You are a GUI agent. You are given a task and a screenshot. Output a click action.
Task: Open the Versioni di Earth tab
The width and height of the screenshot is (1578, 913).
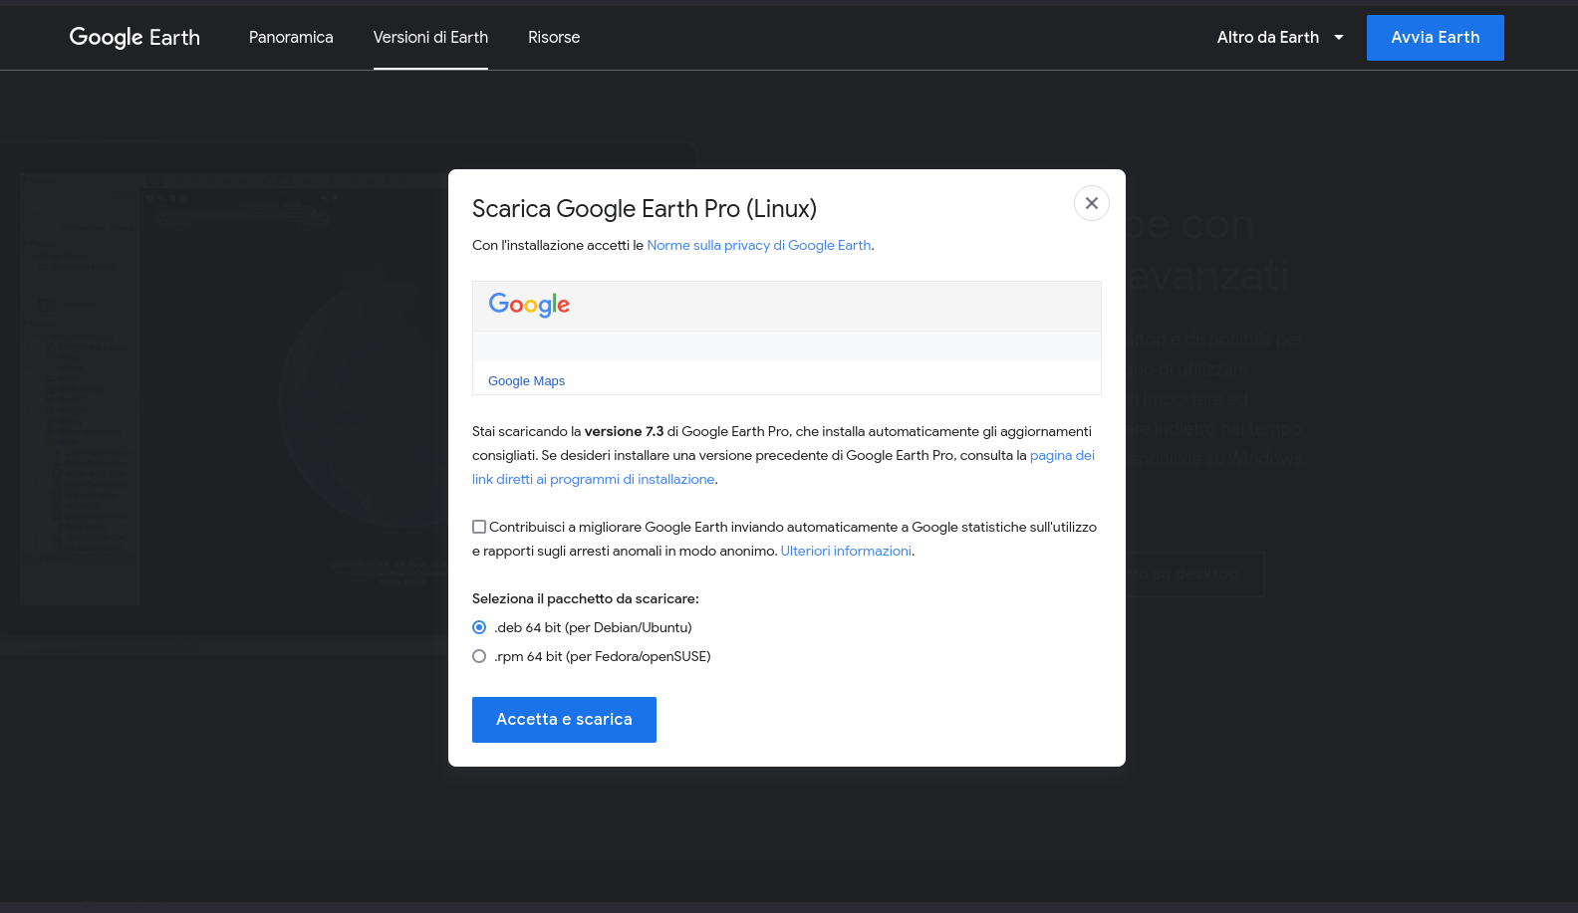pos(430,38)
